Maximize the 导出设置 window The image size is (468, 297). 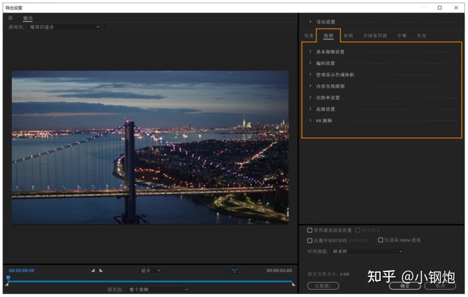click(x=439, y=8)
